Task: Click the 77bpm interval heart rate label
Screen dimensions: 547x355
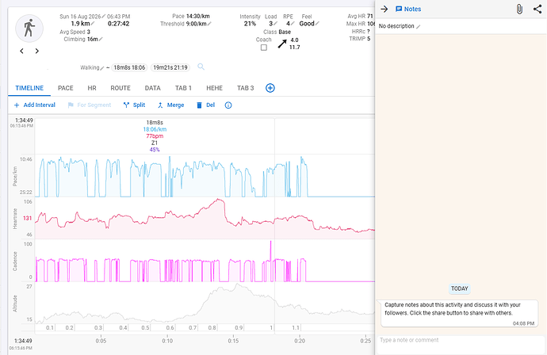Action: 155,136
